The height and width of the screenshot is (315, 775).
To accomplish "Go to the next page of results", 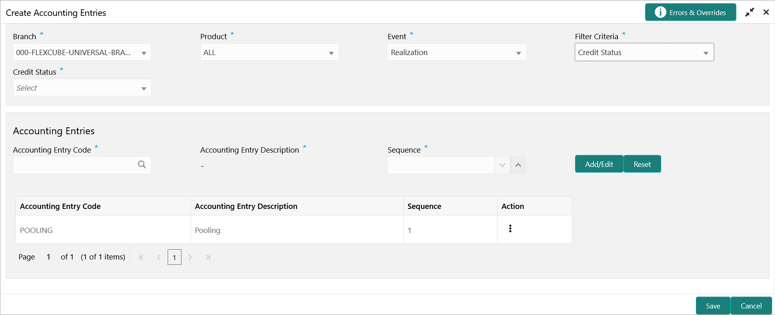I will [190, 257].
